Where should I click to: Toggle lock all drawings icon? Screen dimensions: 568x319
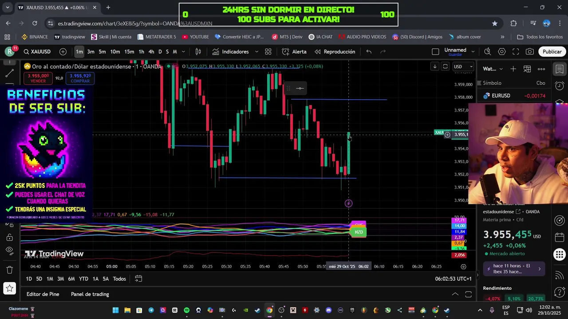click(x=9, y=237)
